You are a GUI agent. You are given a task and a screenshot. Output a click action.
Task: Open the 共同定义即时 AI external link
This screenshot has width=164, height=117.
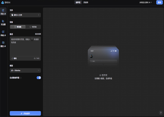[145, 2]
